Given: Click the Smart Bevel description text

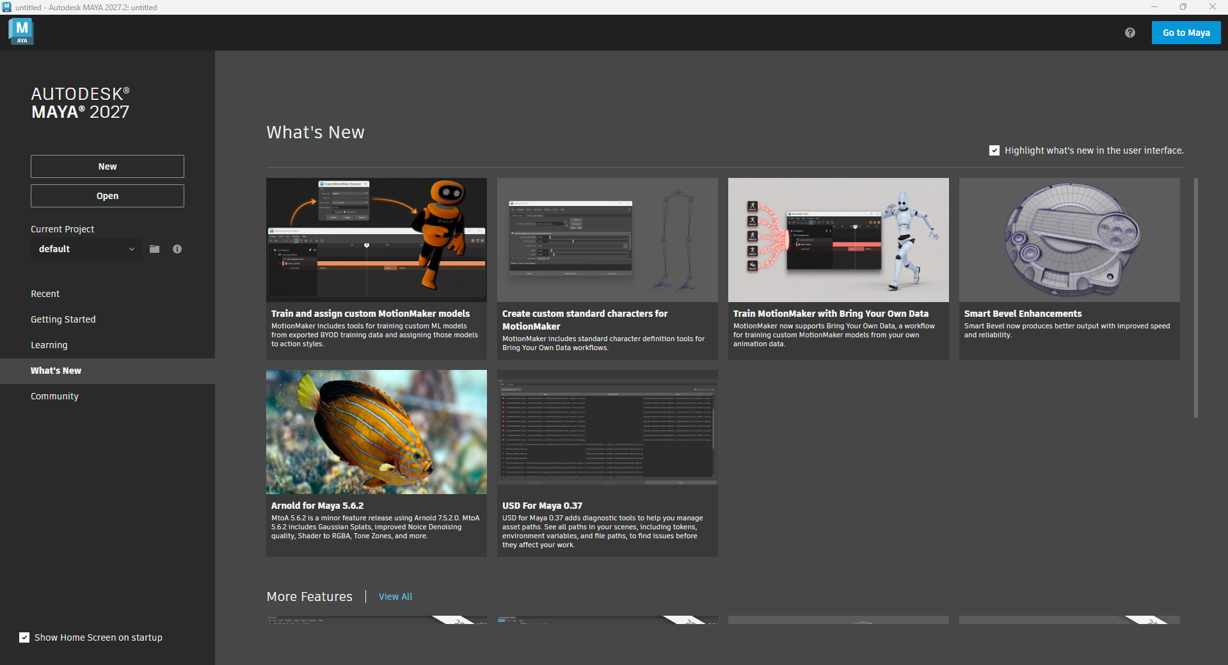Looking at the screenshot, I should (1067, 330).
